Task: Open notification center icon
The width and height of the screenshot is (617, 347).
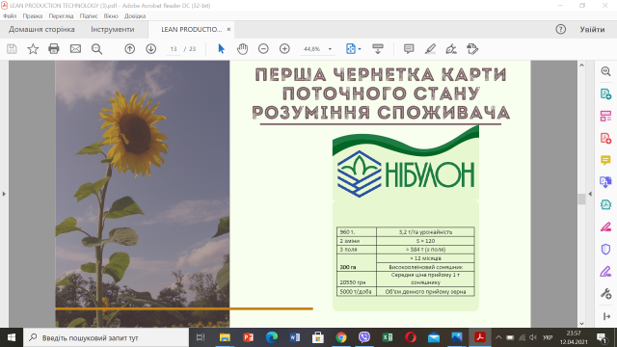Action: point(602,337)
